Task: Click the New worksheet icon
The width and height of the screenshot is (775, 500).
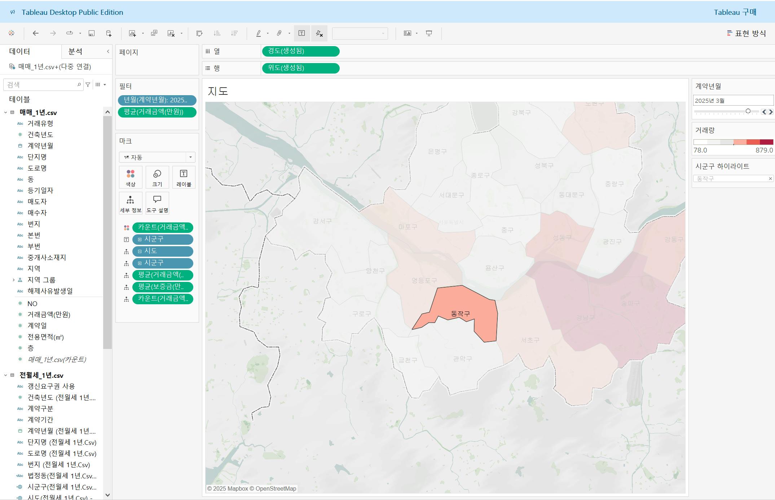Action: coord(132,33)
